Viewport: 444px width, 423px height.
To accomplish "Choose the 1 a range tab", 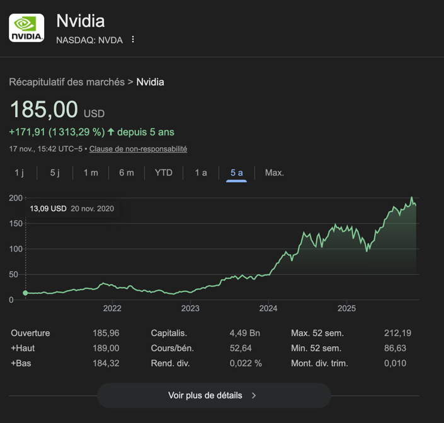I will point(201,172).
